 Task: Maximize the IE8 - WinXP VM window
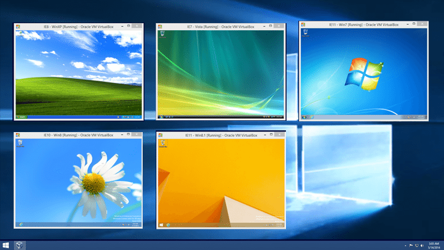pyautogui.click(x=128, y=26)
